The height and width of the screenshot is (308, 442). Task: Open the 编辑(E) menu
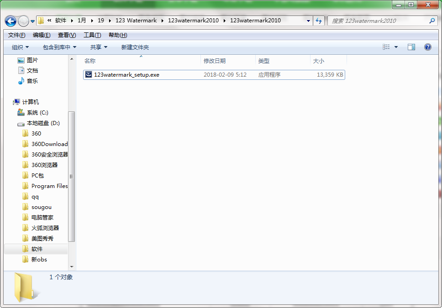pyautogui.click(x=42, y=35)
